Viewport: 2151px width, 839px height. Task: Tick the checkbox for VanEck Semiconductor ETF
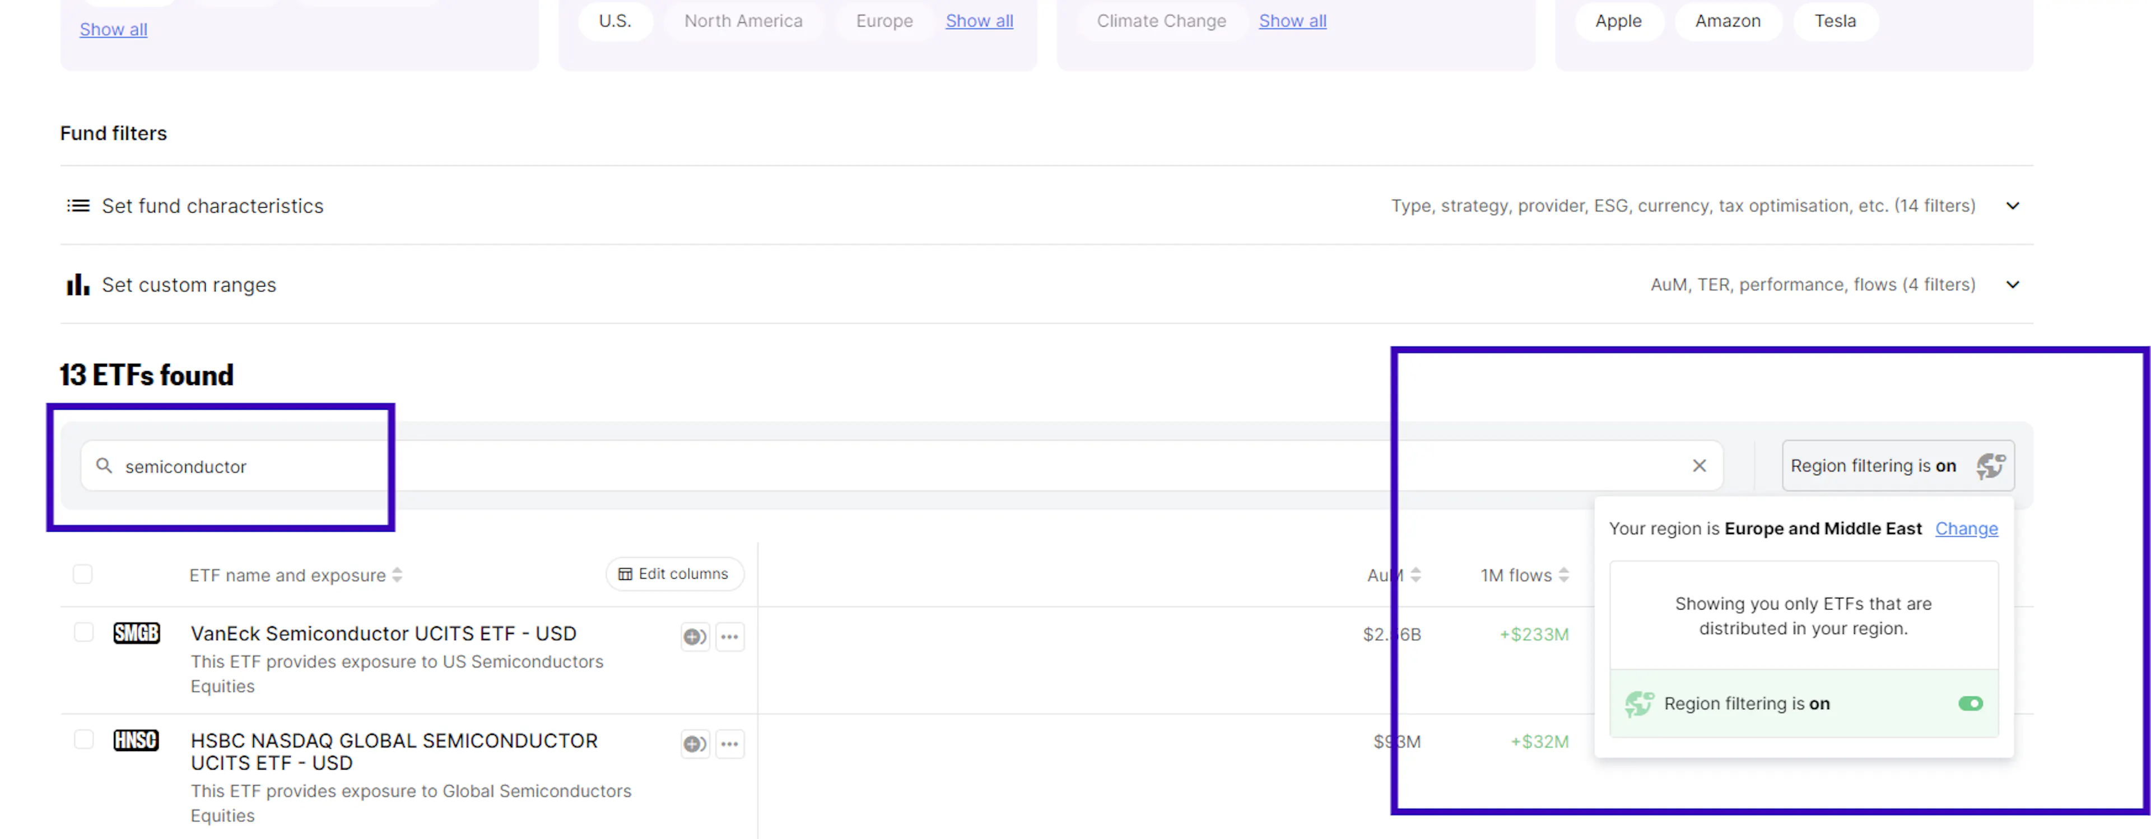click(83, 632)
